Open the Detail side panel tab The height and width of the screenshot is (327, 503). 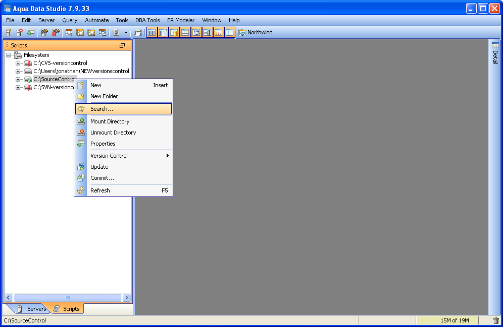495,53
